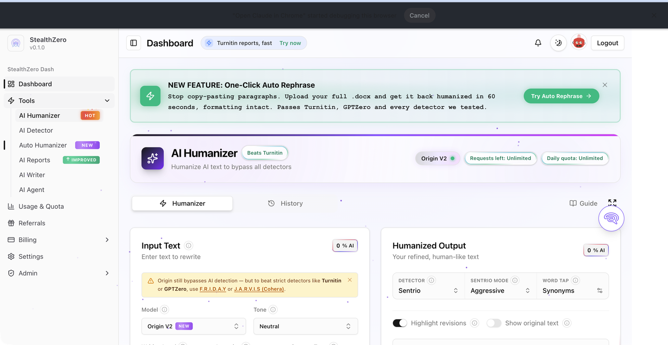
Task: Click the J.A.R.V.I.S (Cohera) link
Action: 259,289
